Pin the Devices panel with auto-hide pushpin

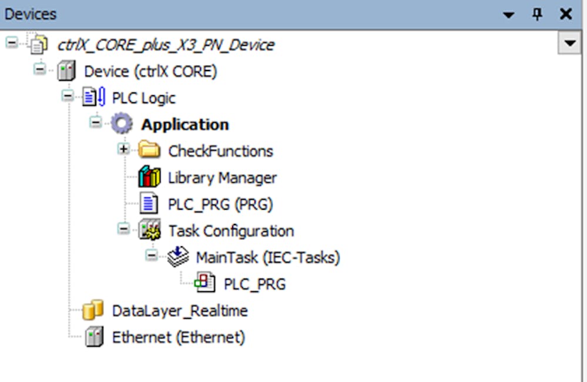click(x=537, y=14)
